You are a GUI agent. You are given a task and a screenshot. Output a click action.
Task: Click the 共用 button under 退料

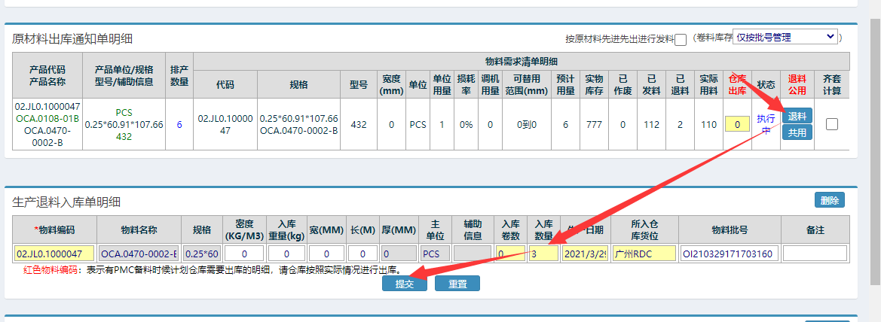coord(797,132)
